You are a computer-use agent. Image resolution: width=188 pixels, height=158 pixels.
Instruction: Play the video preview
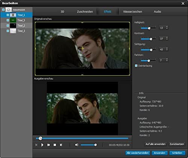[42, 145]
